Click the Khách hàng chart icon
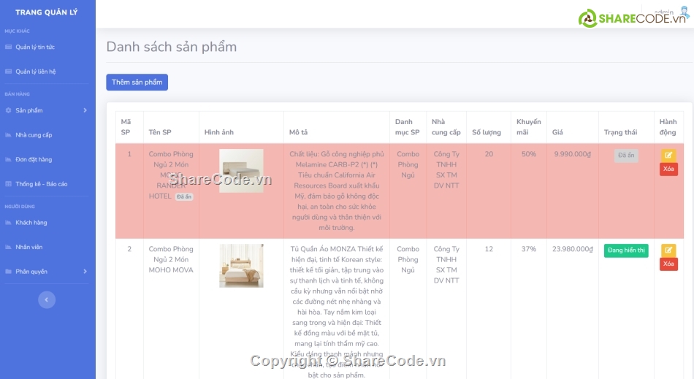 click(x=8, y=223)
